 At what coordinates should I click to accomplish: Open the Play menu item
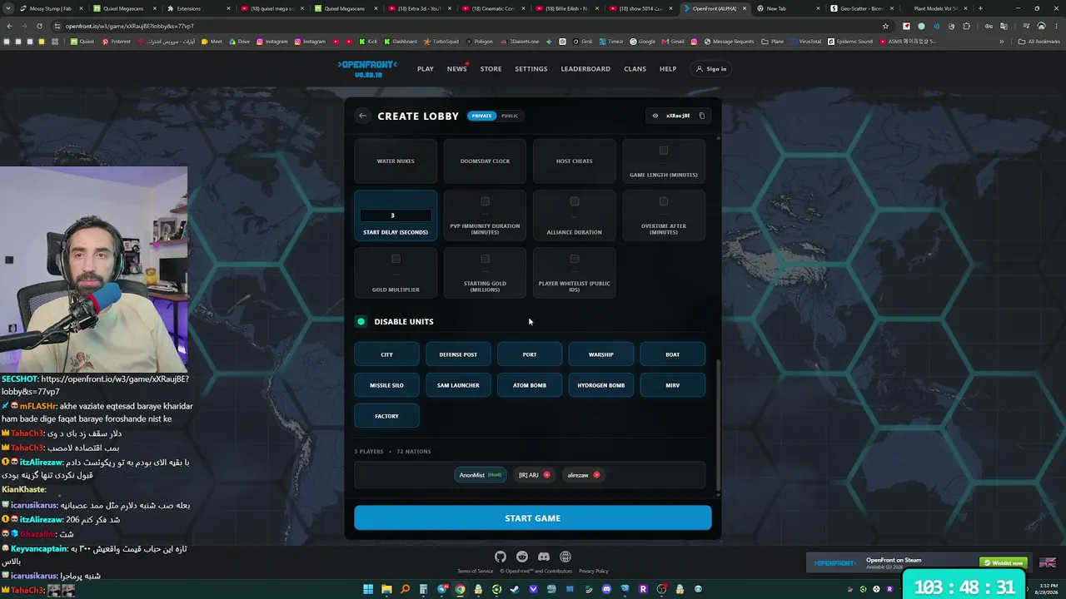tap(426, 69)
